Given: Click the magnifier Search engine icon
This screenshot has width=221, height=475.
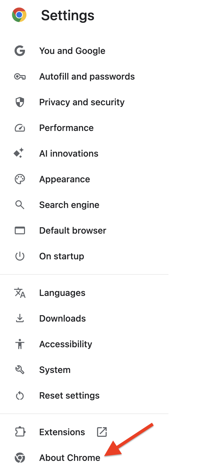Looking at the screenshot, I should click(x=20, y=205).
